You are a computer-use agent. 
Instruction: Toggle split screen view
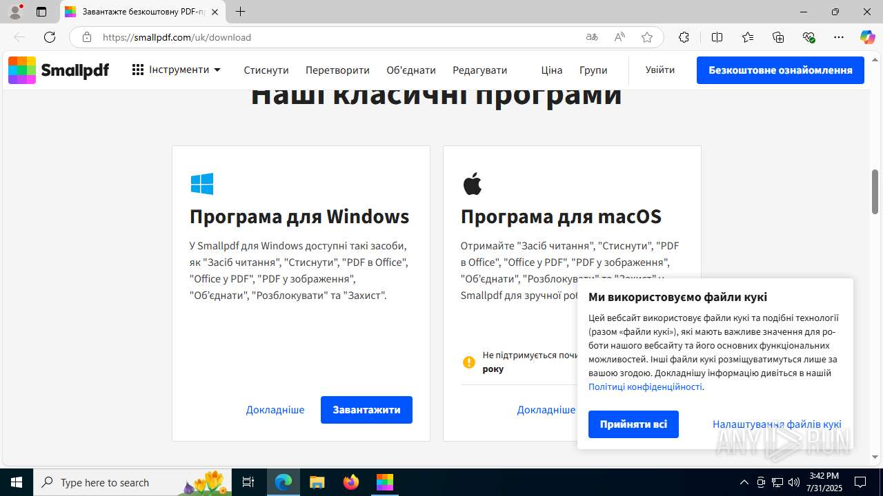pos(717,37)
